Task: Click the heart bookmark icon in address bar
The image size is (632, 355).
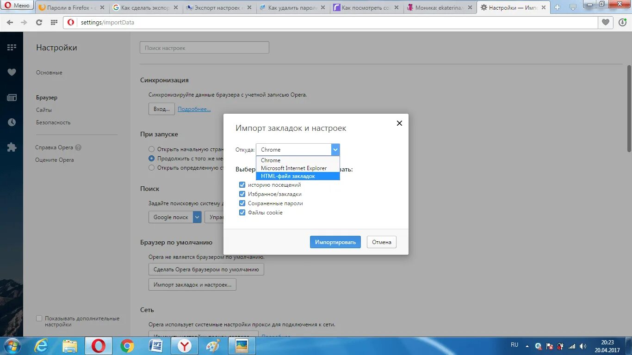Action: [x=605, y=22]
